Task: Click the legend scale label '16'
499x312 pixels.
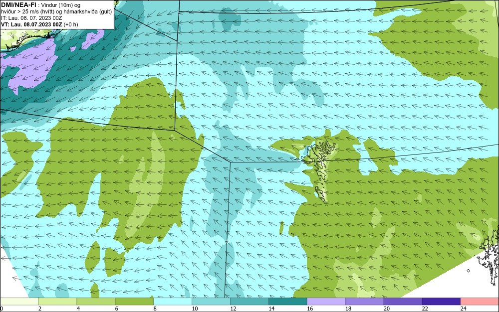Action: (310, 309)
